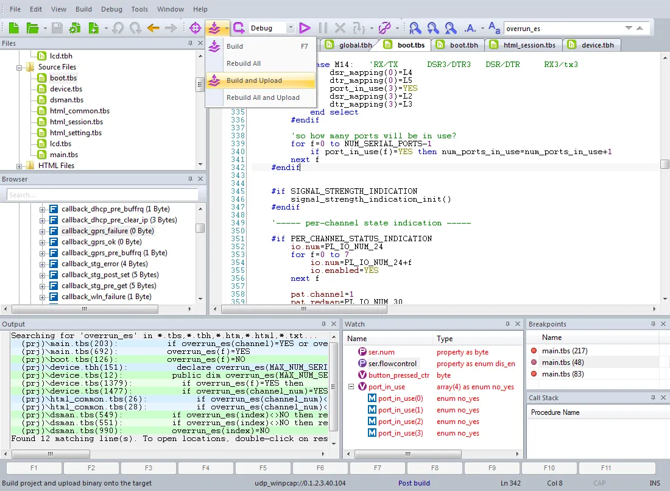This screenshot has height=491, width=670.
Task: Click the Open folder toolbar icon
Action: click(x=32, y=28)
